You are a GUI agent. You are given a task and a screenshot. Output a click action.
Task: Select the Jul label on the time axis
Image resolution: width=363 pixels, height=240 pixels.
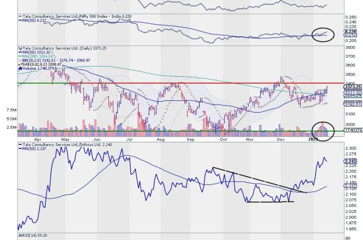point(129,140)
